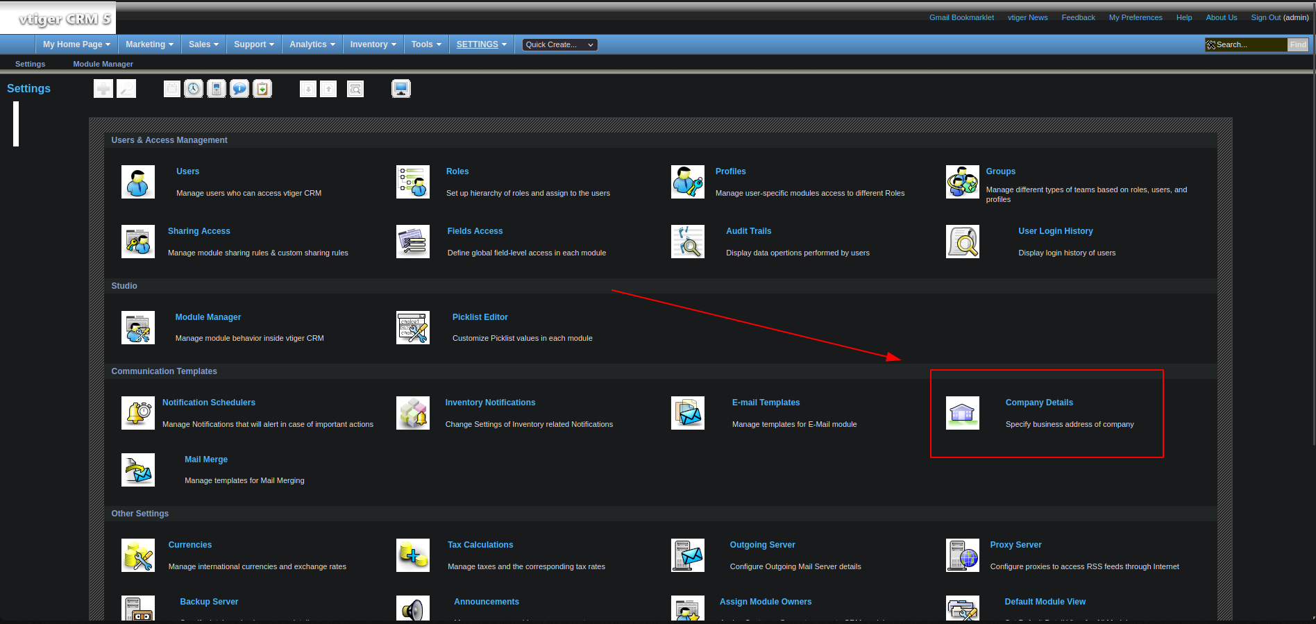Open the Audit Trails link
The width and height of the screenshot is (1316, 624).
748,231
